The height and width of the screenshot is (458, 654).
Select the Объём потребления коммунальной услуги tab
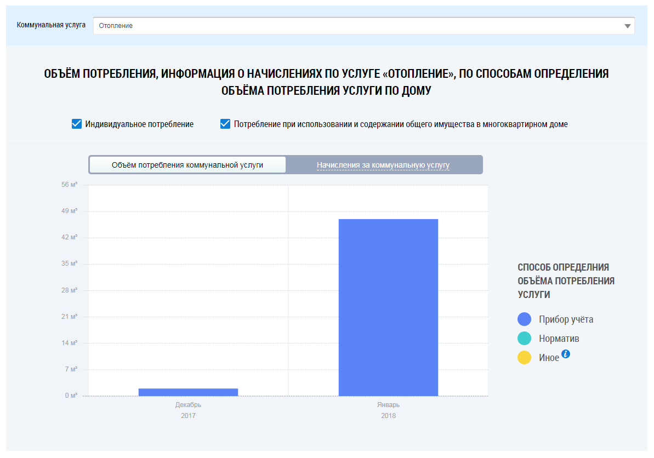[187, 165]
